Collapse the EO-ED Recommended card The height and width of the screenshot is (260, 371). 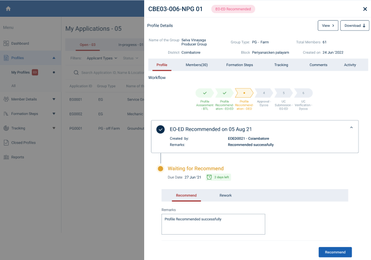tap(351, 128)
